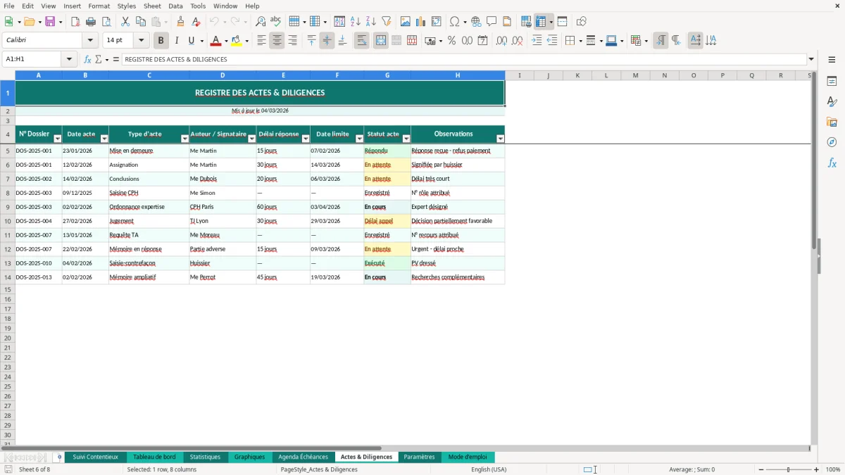Screen dimensions: 845x475
Task: Toggle Align Left
Action: tap(261, 41)
